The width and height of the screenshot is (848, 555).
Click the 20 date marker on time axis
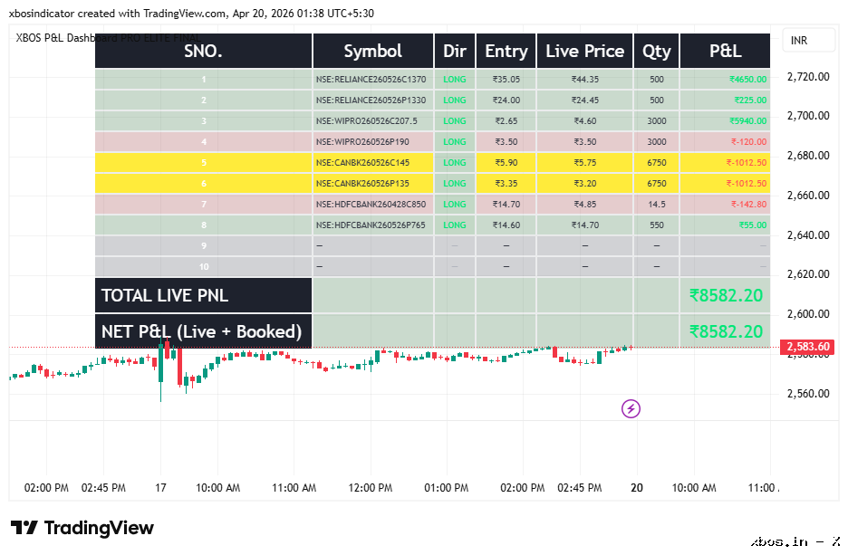637,488
